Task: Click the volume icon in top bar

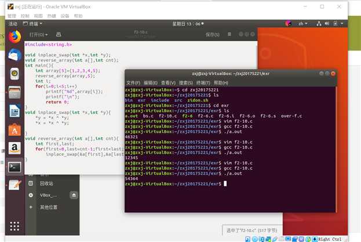Action: click(x=327, y=24)
